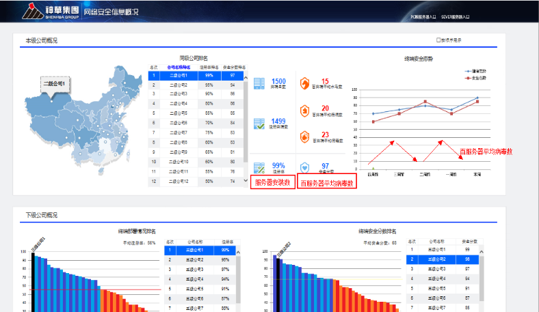This screenshot has height=312, width=539.
Task: Click the 同级公司排名 table title
Action: coord(194,58)
